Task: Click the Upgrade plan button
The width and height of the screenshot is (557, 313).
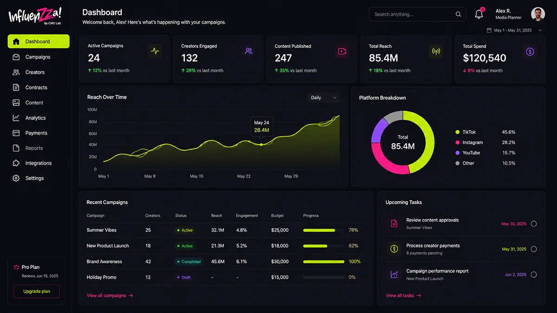Action: (37, 291)
